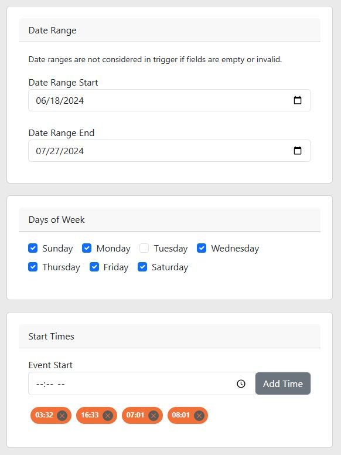The image size is (341, 455).
Task: Select the 07/27/2024 end date field
Action: point(170,151)
